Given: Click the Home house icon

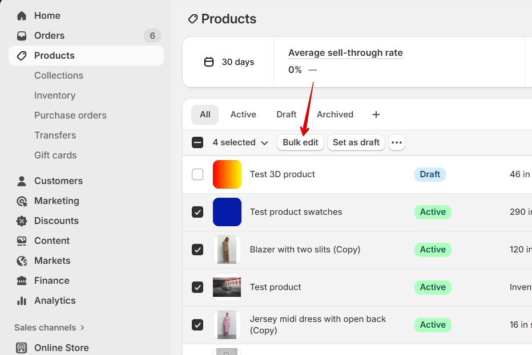Looking at the screenshot, I should pyautogui.click(x=22, y=15).
